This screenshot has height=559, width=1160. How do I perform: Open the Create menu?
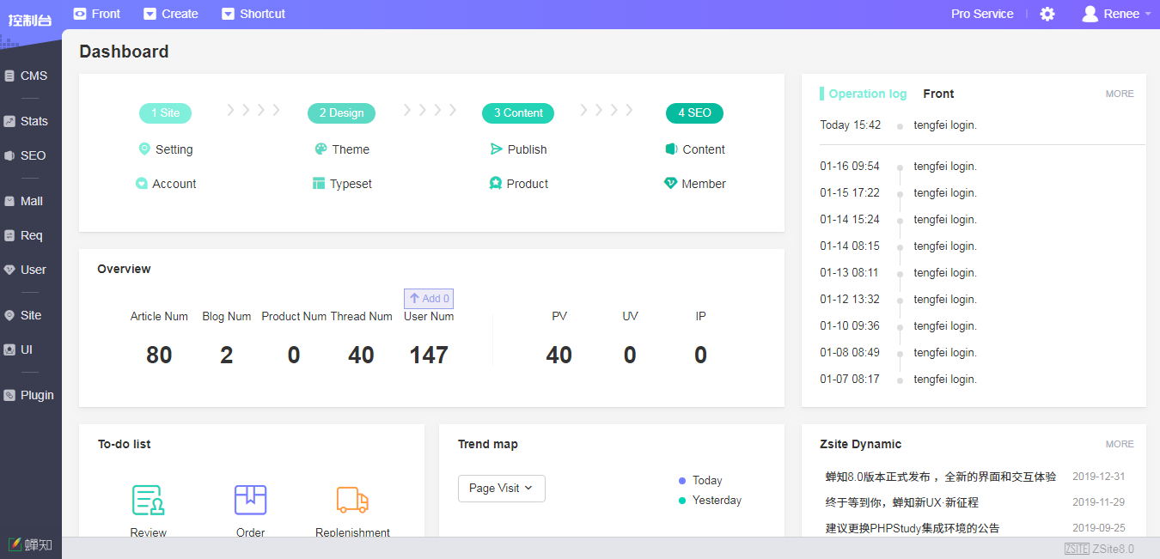tap(170, 14)
